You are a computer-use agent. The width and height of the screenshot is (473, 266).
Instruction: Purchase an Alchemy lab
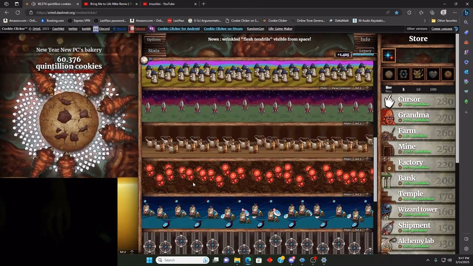[x=418, y=243]
